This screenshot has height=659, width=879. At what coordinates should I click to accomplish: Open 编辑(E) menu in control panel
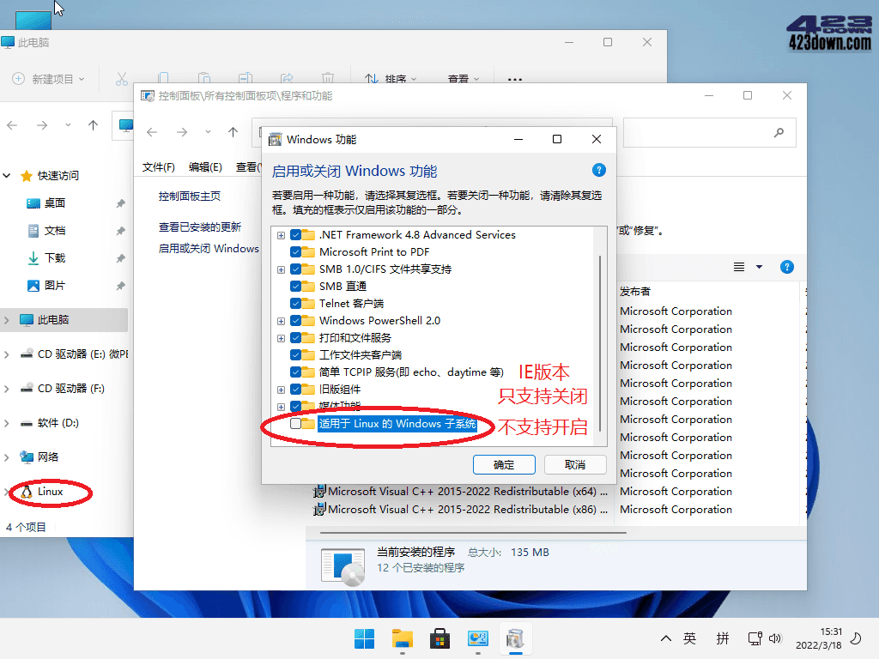(x=205, y=167)
